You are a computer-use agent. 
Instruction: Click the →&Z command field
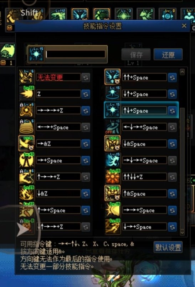click(58, 144)
